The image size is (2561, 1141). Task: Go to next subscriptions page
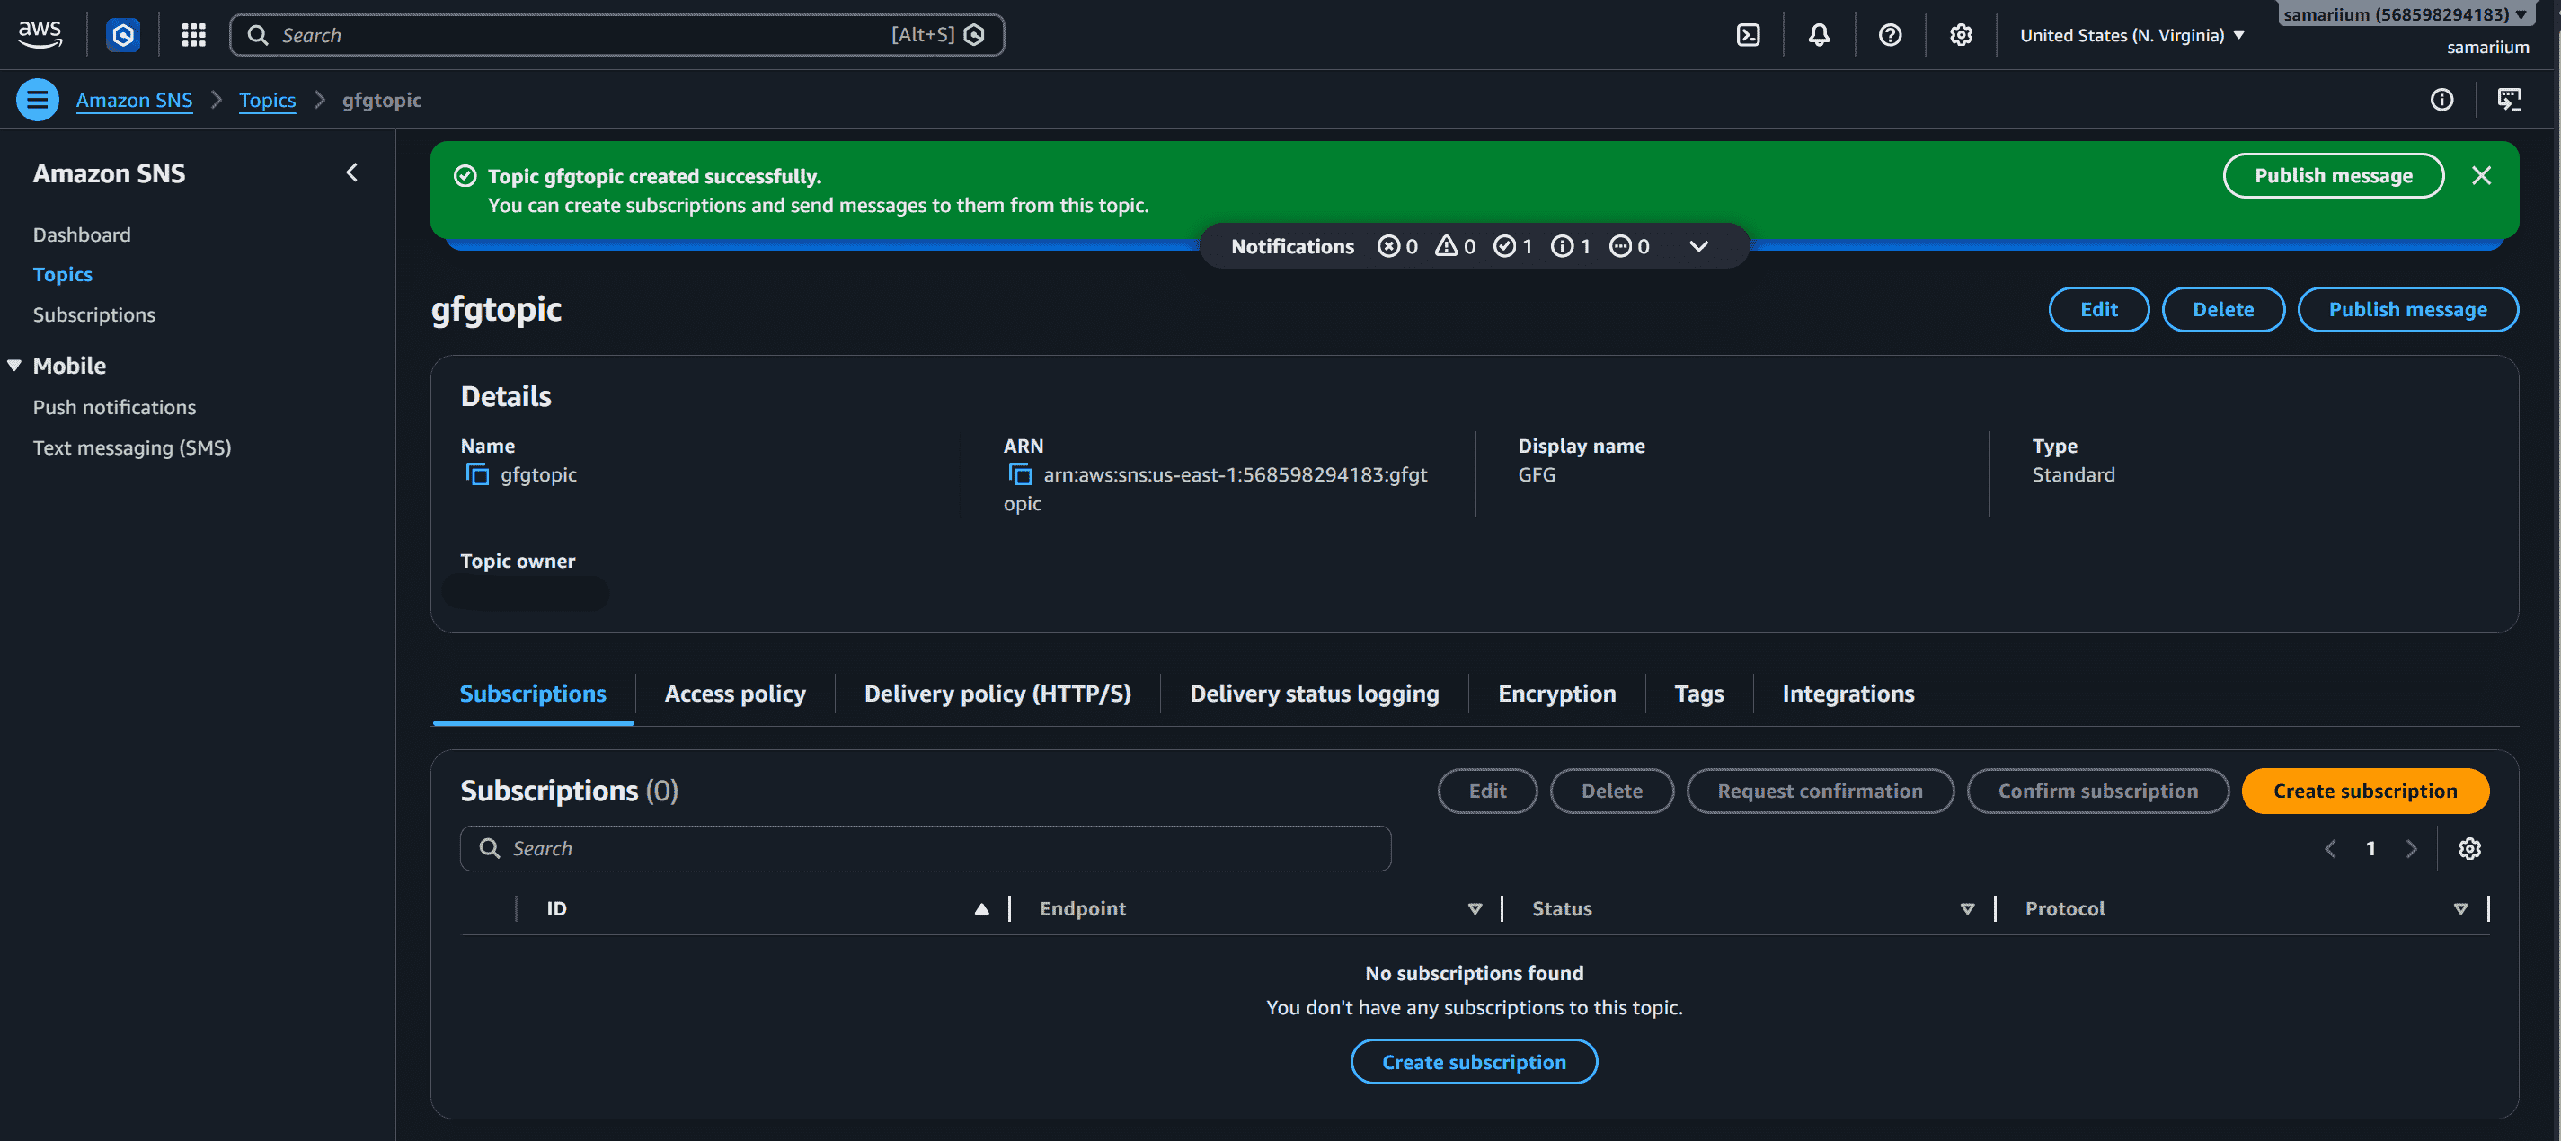pyautogui.click(x=2411, y=849)
